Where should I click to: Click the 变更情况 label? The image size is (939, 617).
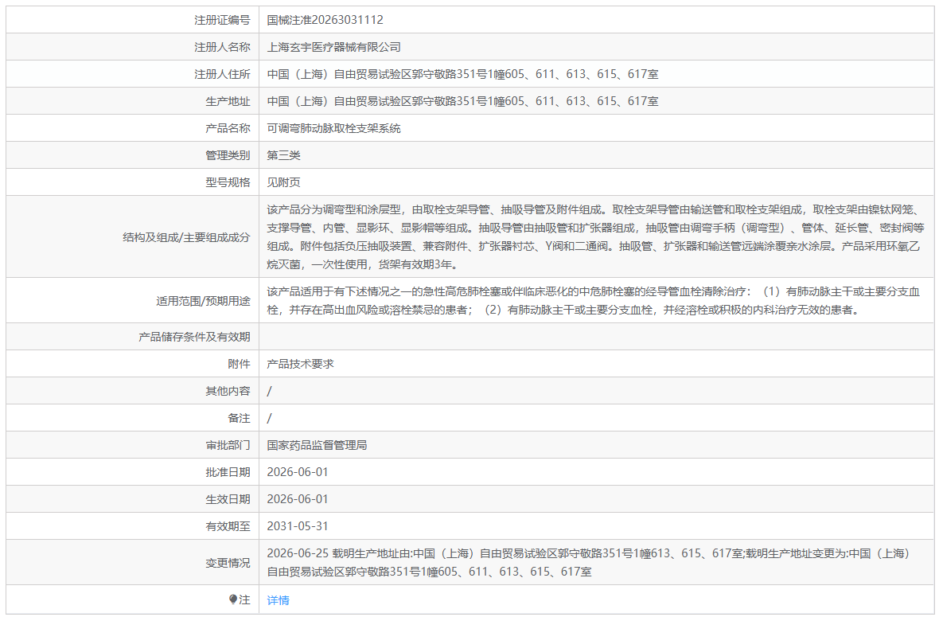(228, 563)
